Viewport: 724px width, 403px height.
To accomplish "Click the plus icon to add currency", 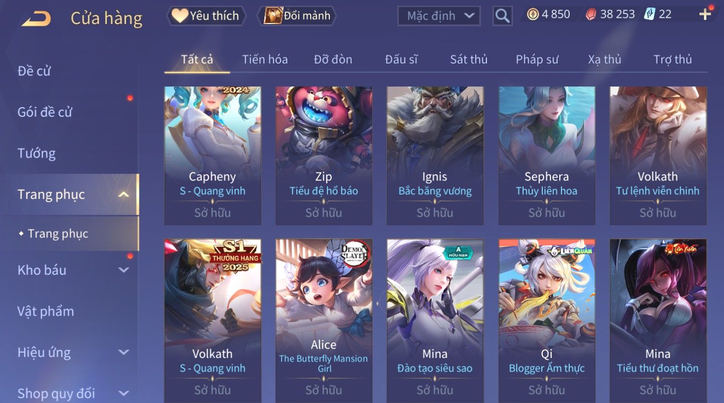I will click(705, 14).
